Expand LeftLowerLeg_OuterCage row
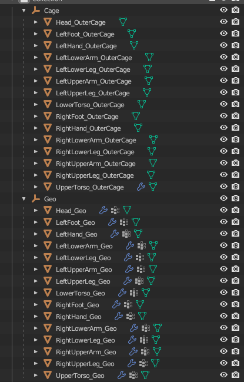 click(36, 69)
